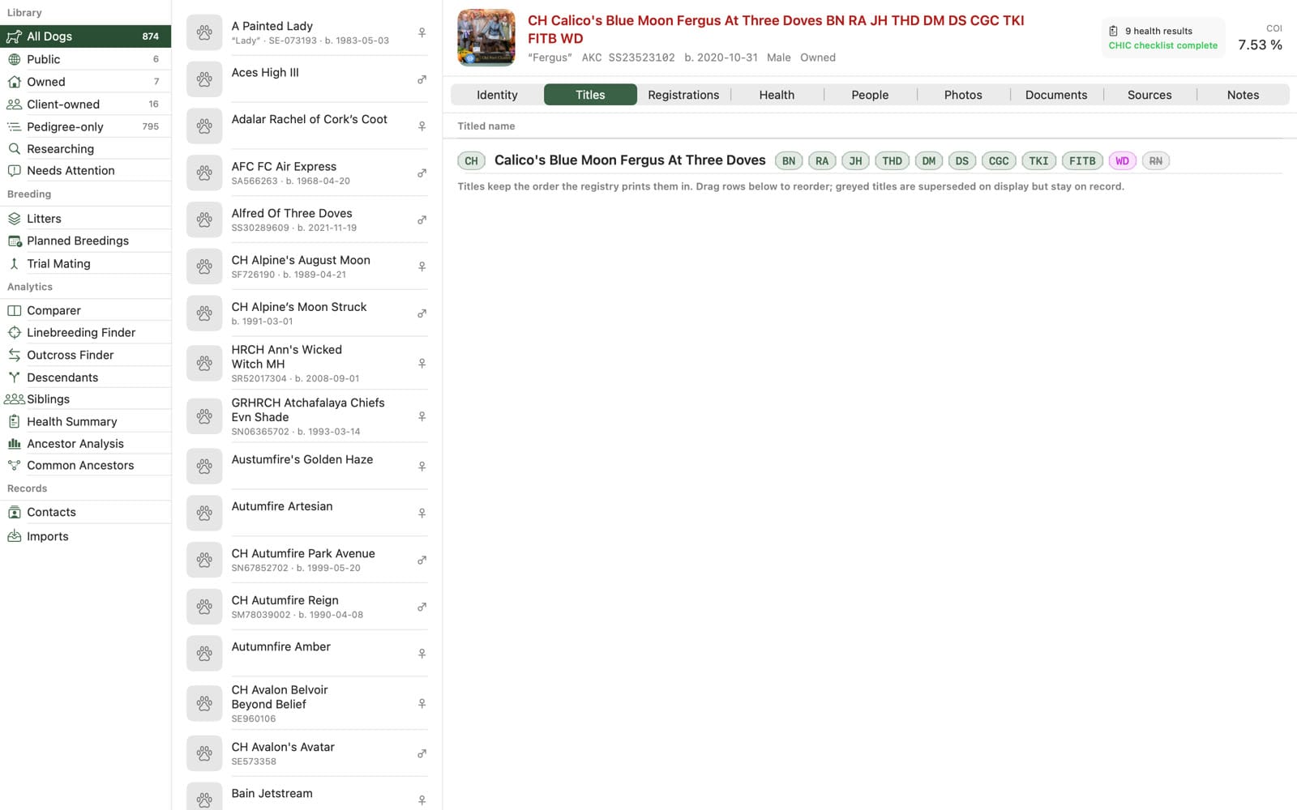This screenshot has width=1297, height=810.
Task: Click the greyed-out RN title chip
Action: coord(1156,161)
